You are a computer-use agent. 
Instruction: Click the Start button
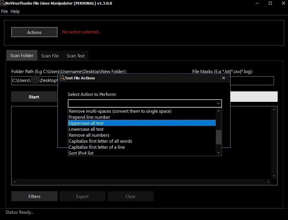(x=34, y=96)
